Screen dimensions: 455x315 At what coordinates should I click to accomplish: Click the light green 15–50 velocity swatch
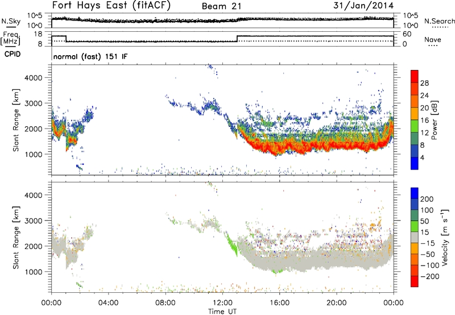coord(415,226)
